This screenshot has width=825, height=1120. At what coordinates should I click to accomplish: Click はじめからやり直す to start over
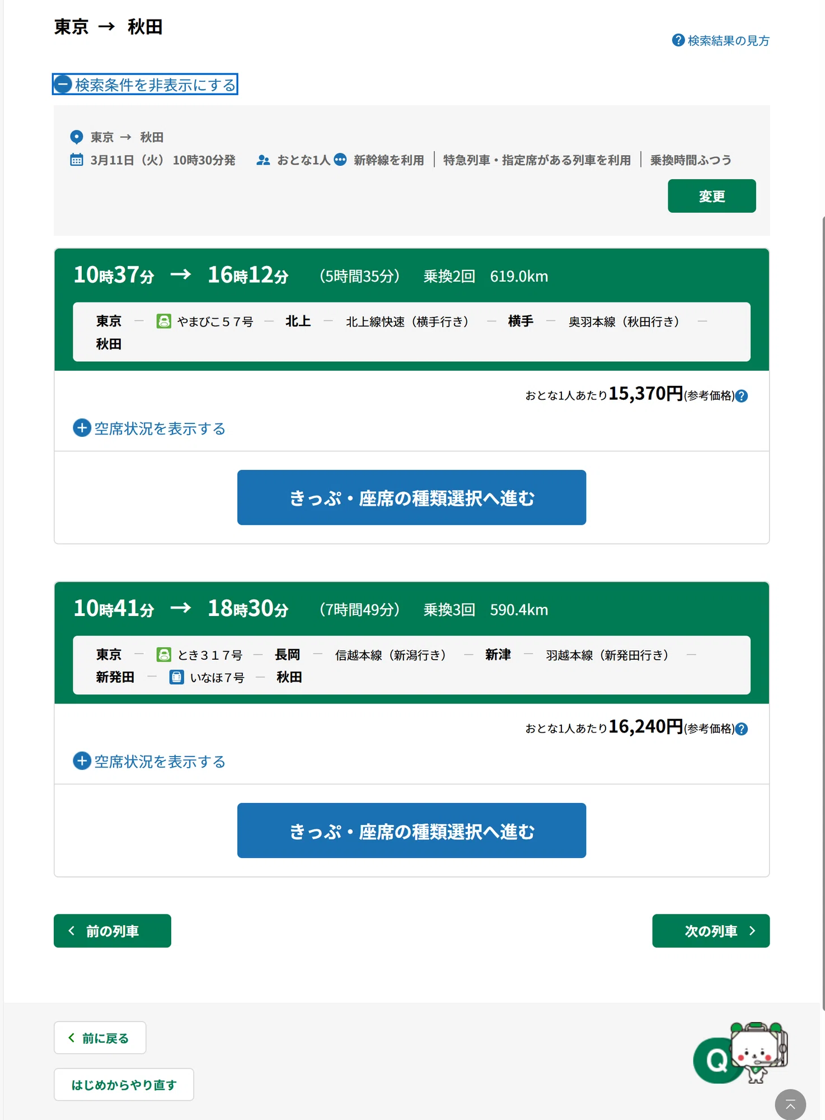tap(124, 1085)
